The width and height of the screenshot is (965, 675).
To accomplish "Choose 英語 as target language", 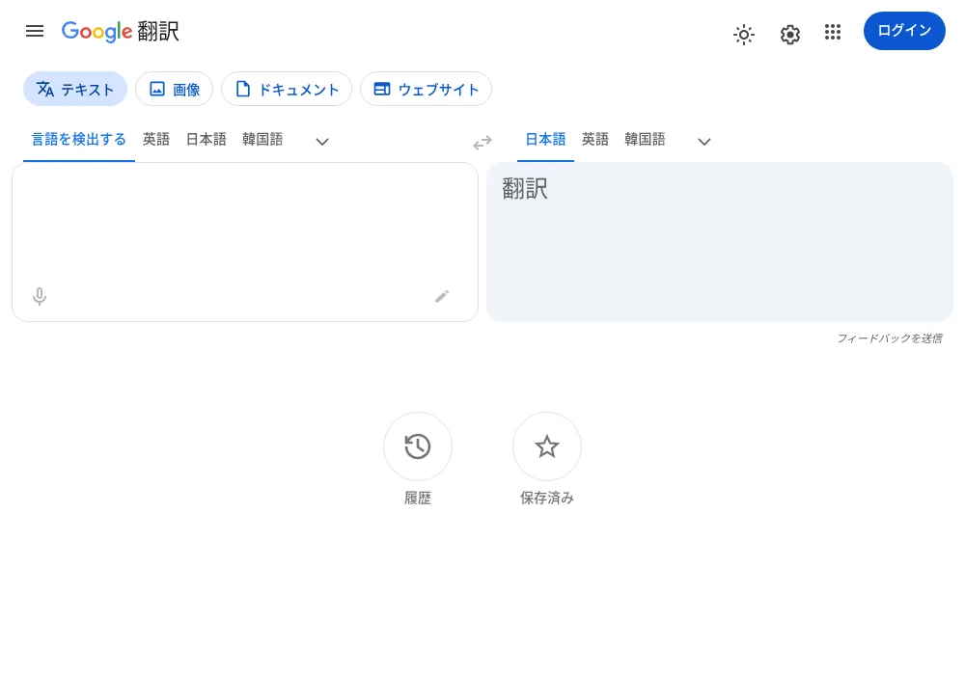I will pyautogui.click(x=595, y=140).
